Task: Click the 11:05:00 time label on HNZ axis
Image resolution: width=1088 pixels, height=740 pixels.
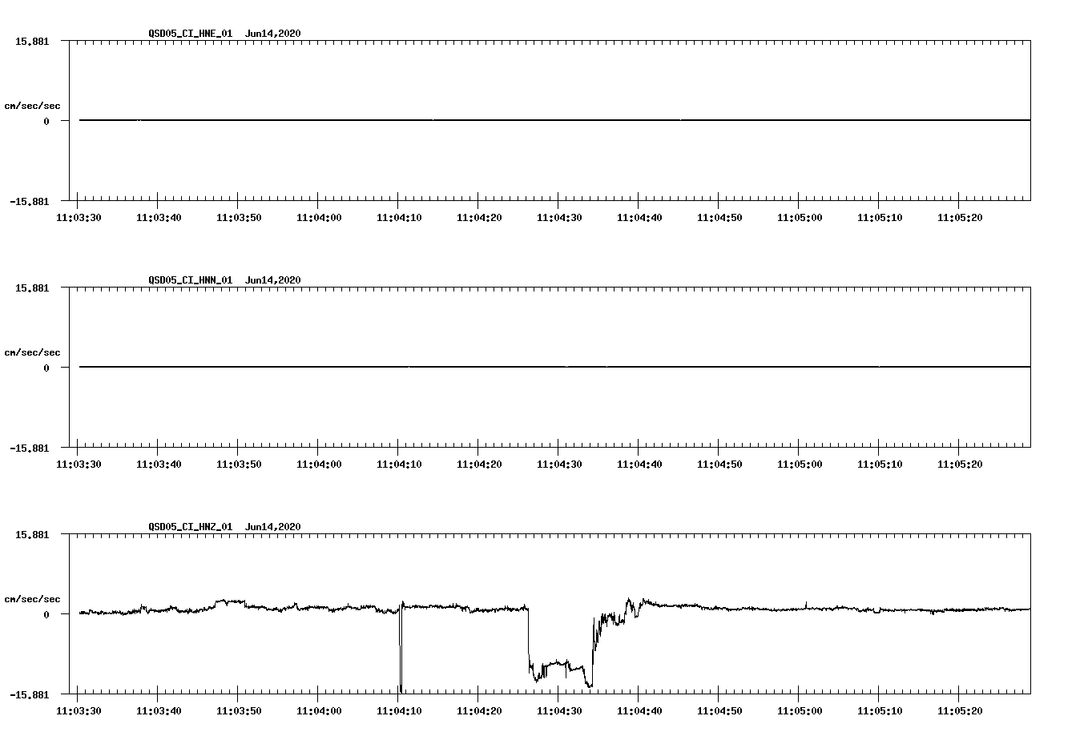Action: click(x=800, y=711)
